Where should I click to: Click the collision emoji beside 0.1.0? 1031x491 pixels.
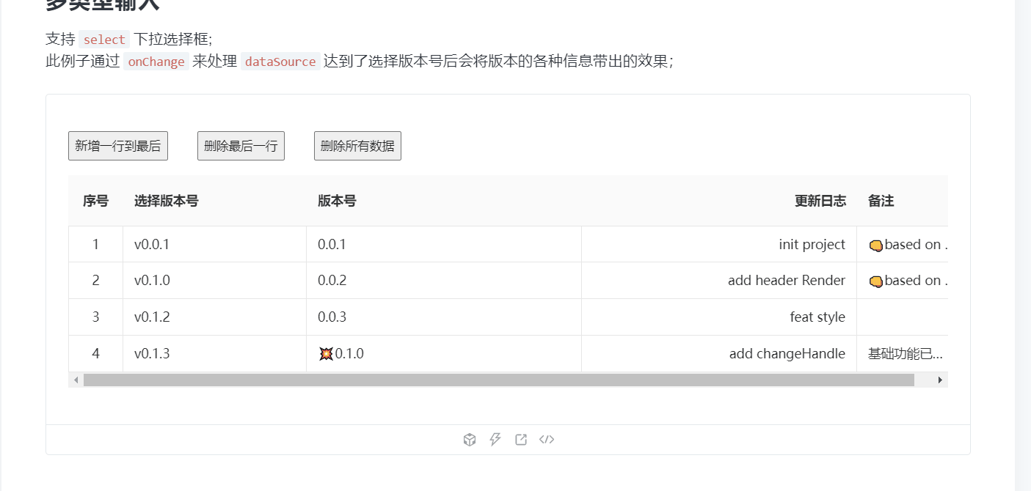pyautogui.click(x=324, y=353)
